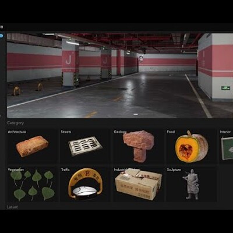Screen dimensions: 233x233
Task: Select the Traffic parking lock thumbnail
Action: [85, 183]
